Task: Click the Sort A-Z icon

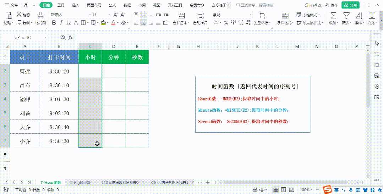Action: pyautogui.click(x=359, y=15)
